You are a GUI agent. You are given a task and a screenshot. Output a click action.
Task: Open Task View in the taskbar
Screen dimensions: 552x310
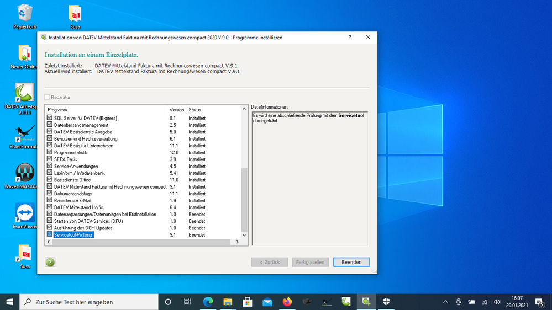point(187,302)
